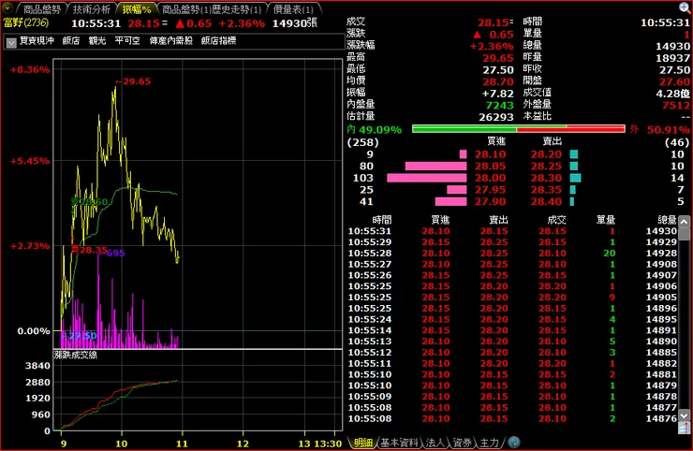Open the 主力 bottom tab
Screen dimensions: 693x451
pyautogui.click(x=490, y=443)
